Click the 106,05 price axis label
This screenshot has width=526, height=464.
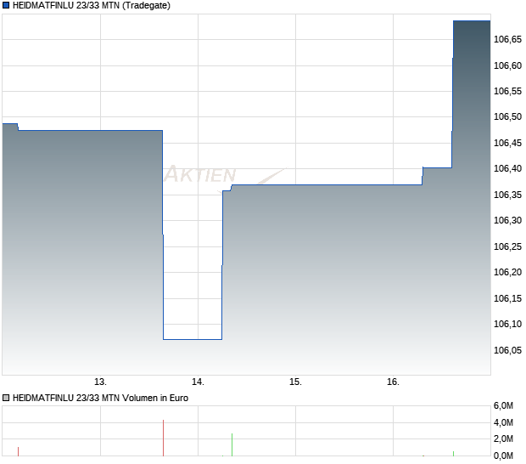[x=507, y=350]
